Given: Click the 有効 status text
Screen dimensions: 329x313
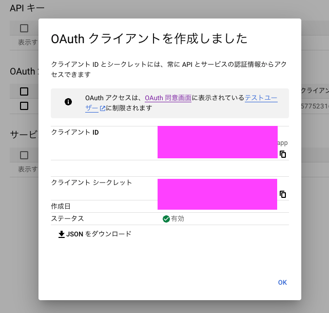Looking at the screenshot, I should (x=178, y=218).
